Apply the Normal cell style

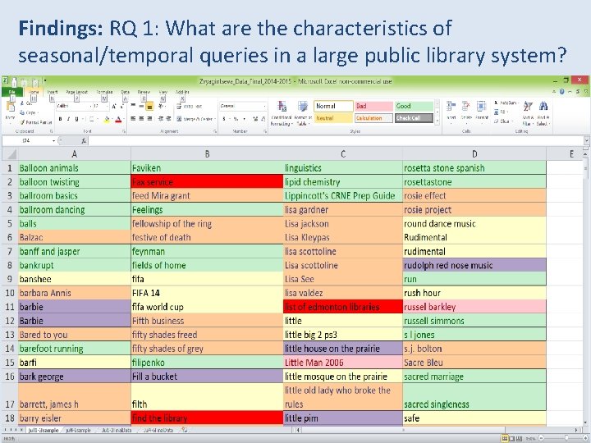(x=333, y=106)
